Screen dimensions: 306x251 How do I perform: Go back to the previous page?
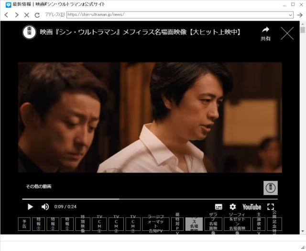(6, 15)
